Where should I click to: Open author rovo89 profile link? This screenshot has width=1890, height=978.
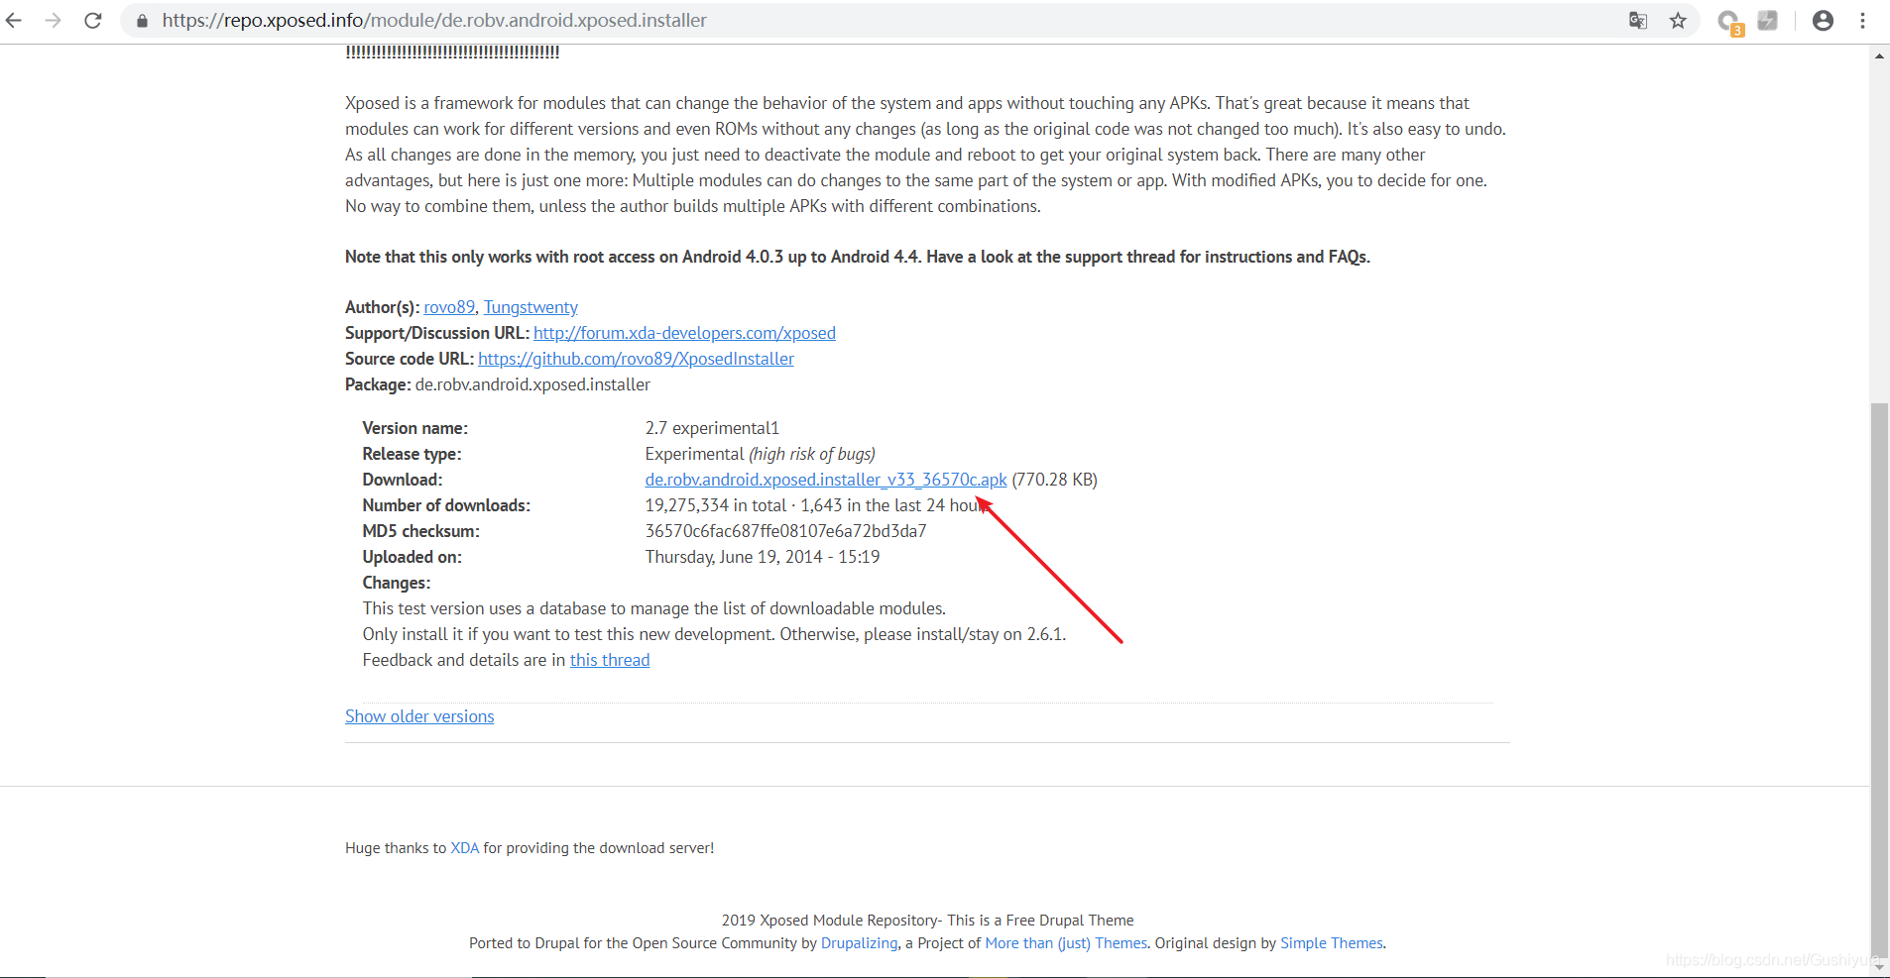[449, 307]
